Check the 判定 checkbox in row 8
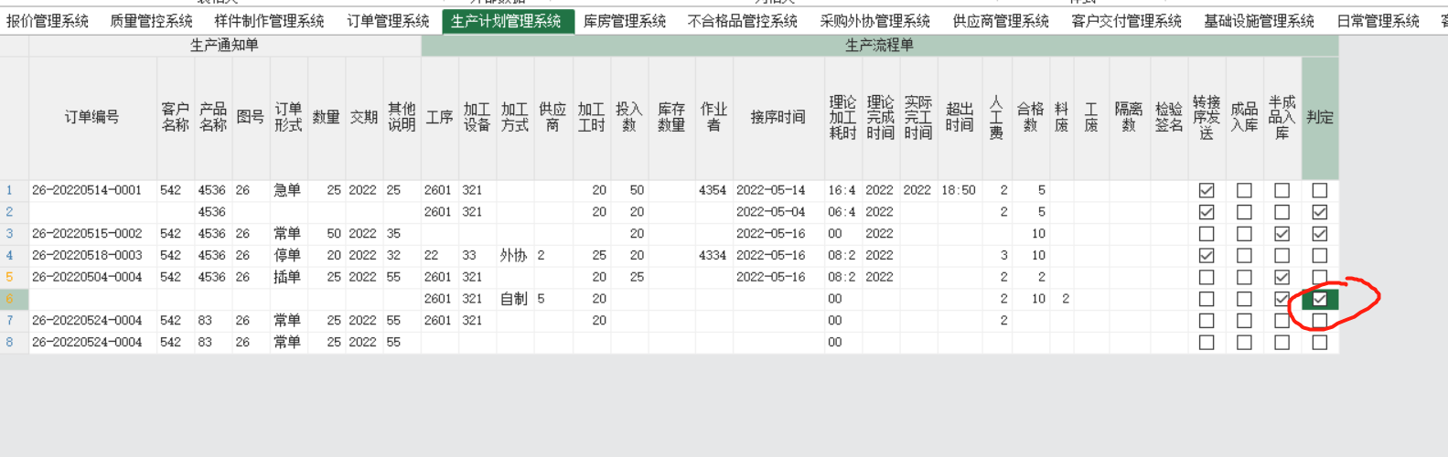 1319,343
